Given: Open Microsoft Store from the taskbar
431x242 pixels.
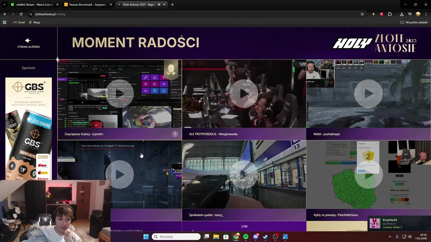Looking at the screenshot, I should (226, 237).
